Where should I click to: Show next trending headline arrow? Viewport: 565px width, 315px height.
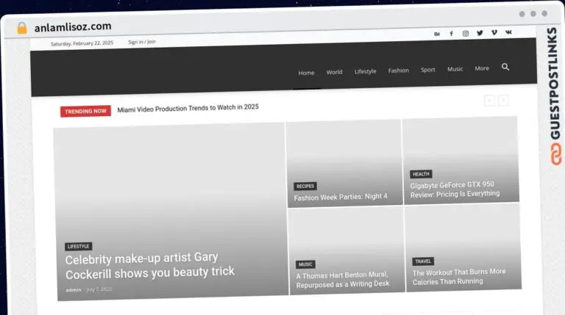pyautogui.click(x=504, y=101)
